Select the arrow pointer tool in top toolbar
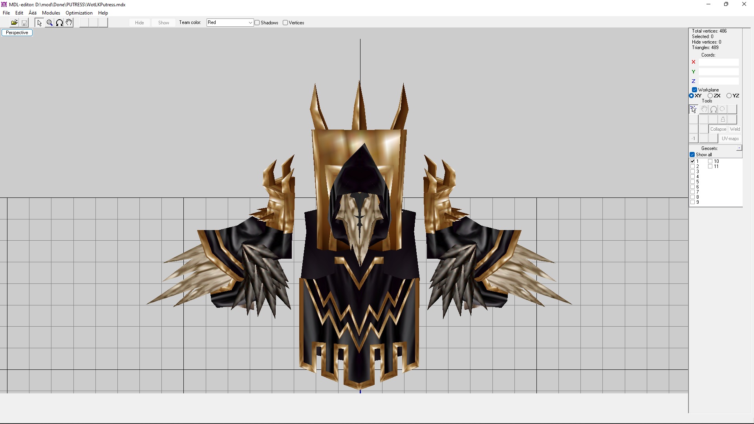This screenshot has height=424, width=754. pyautogui.click(x=39, y=23)
